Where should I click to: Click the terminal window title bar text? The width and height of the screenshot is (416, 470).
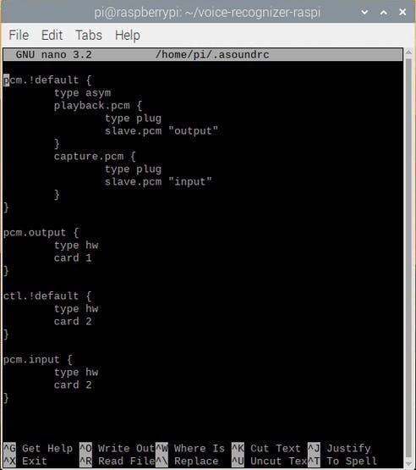(x=207, y=13)
